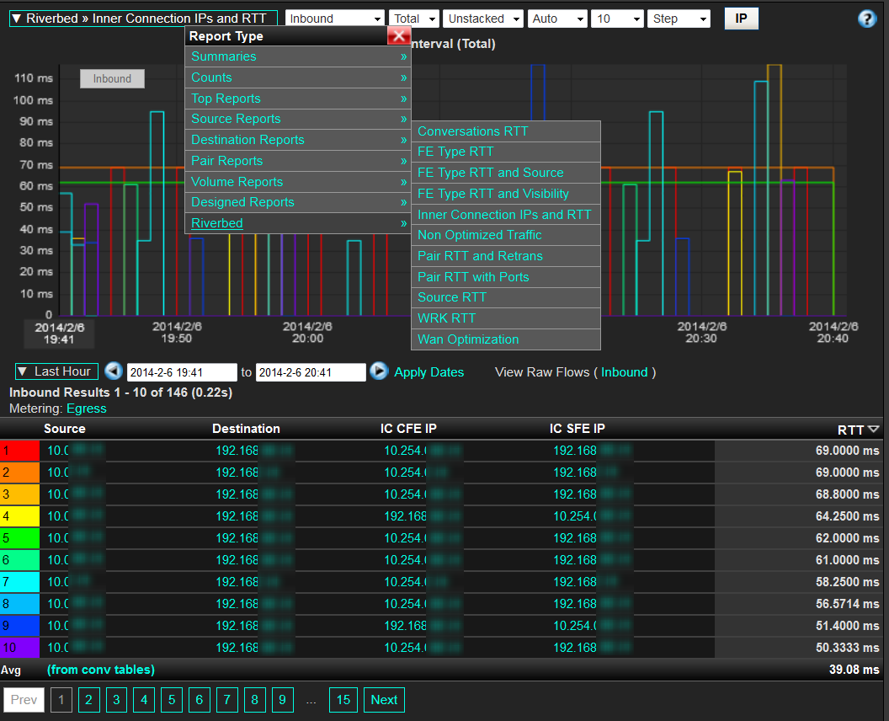Image resolution: width=889 pixels, height=721 pixels.
Task: Click the purple row 10 color swatch
Action: (20, 648)
